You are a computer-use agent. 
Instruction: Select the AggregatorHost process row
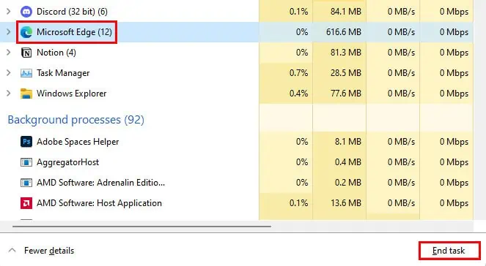(237, 162)
